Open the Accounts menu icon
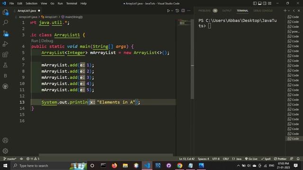This screenshot has height=170, width=303. (x=5, y=140)
